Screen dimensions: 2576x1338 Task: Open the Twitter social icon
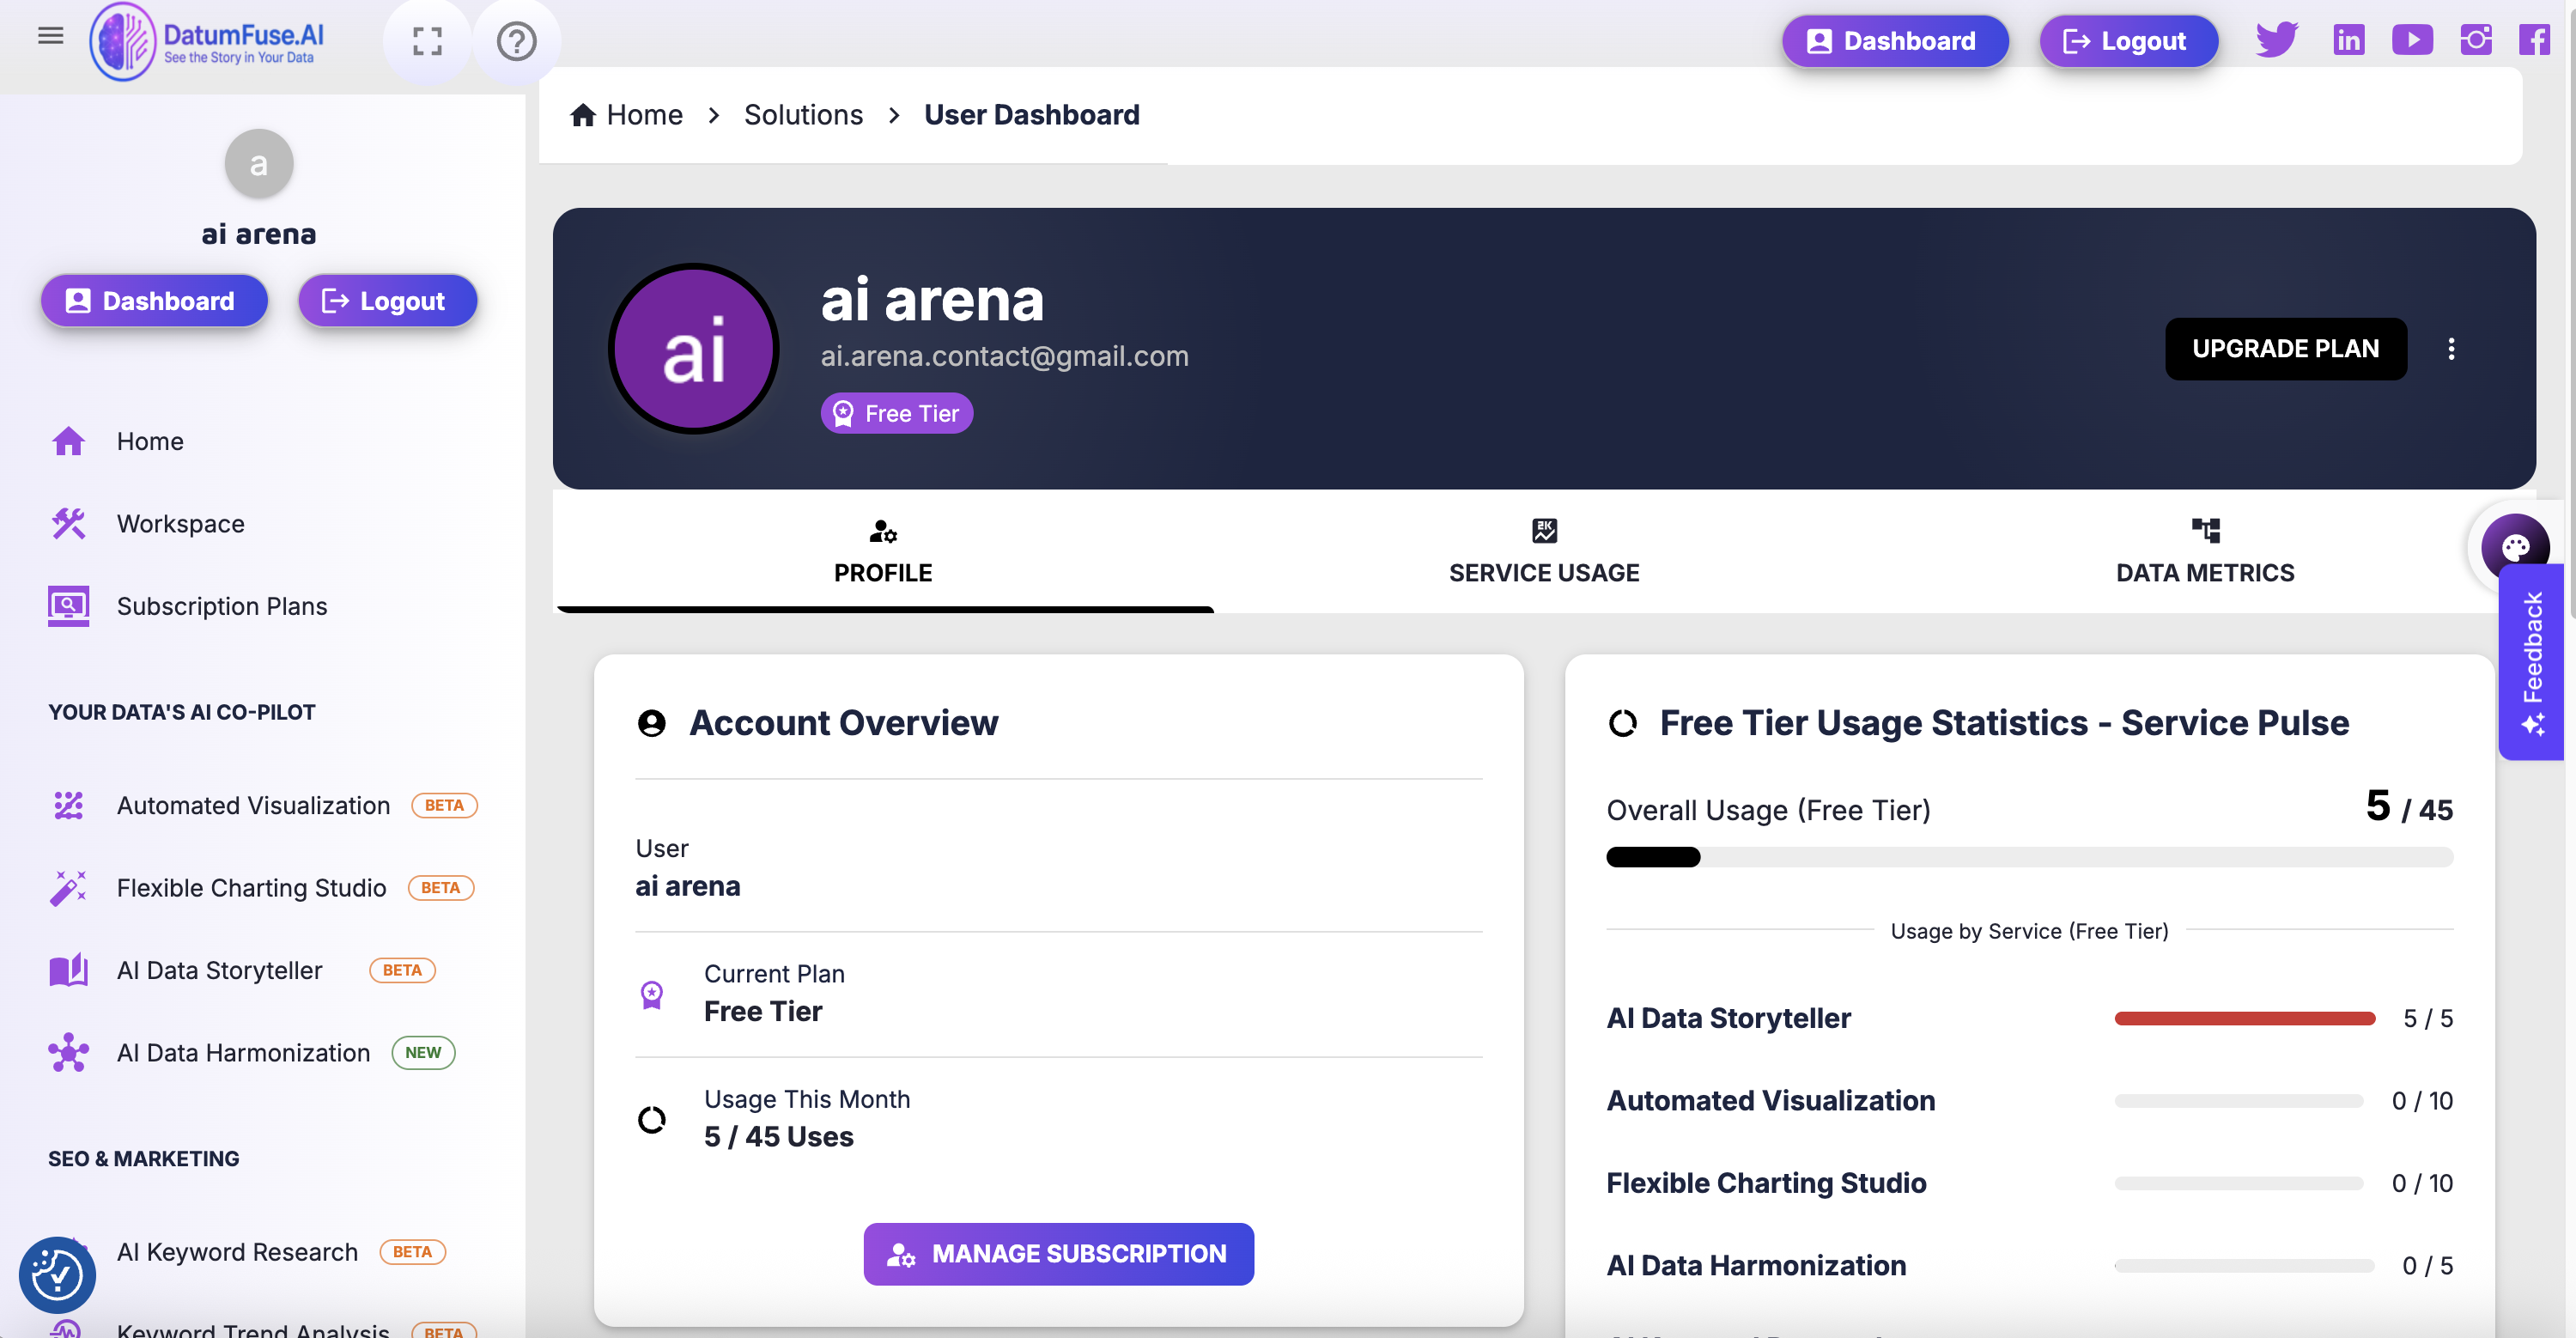coord(2277,40)
